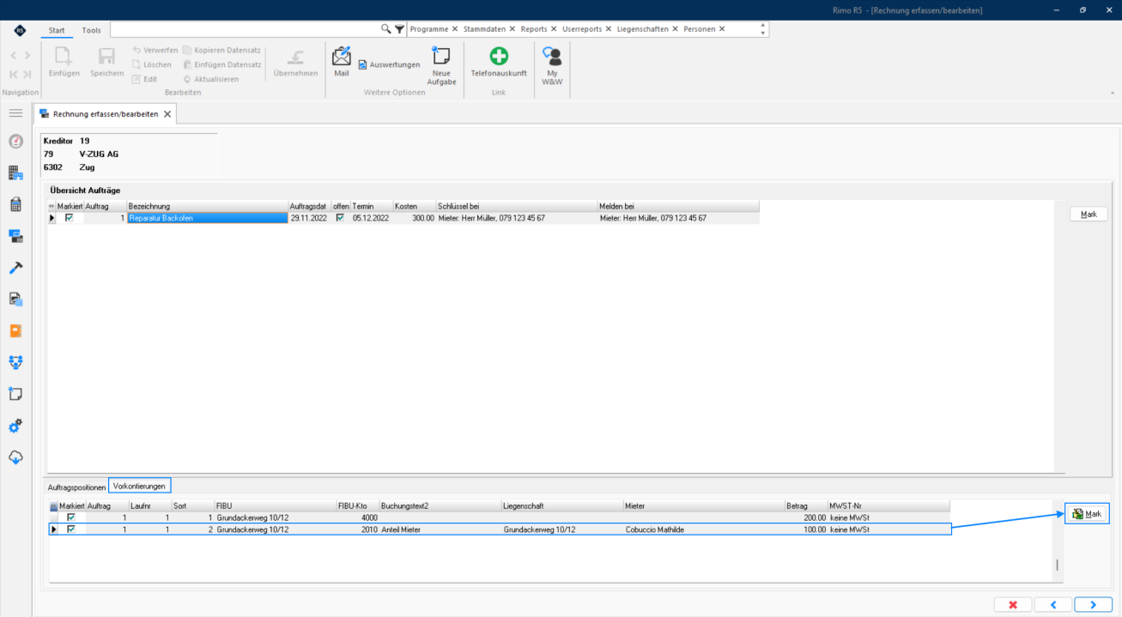Click the upper Mark button beside orders

click(1089, 215)
